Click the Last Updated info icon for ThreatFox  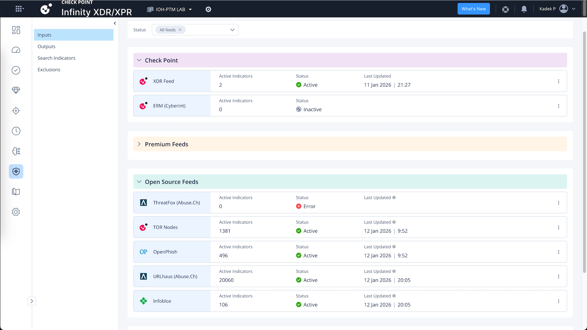click(x=394, y=198)
